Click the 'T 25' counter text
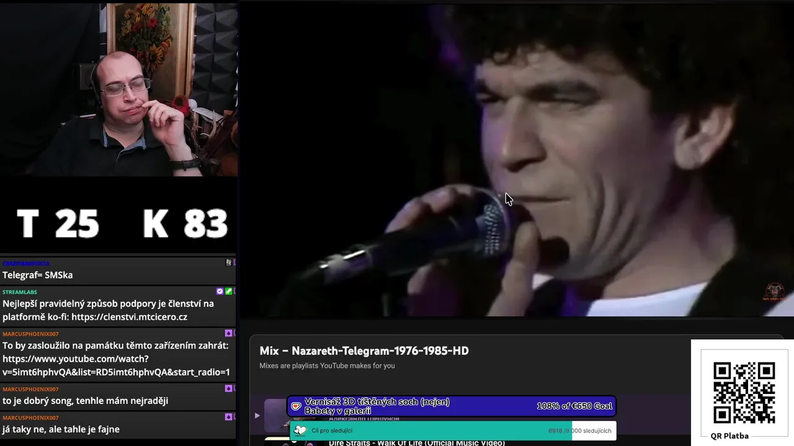The width and height of the screenshot is (794, 446). click(x=58, y=224)
